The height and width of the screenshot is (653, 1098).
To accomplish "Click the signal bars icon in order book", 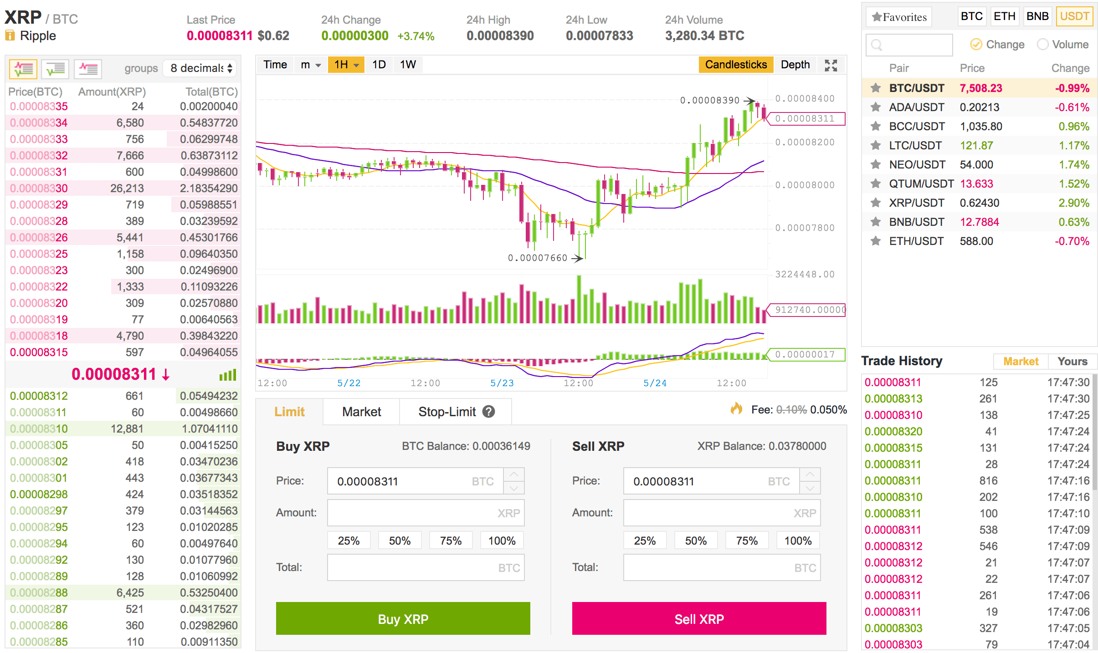I will 228,375.
